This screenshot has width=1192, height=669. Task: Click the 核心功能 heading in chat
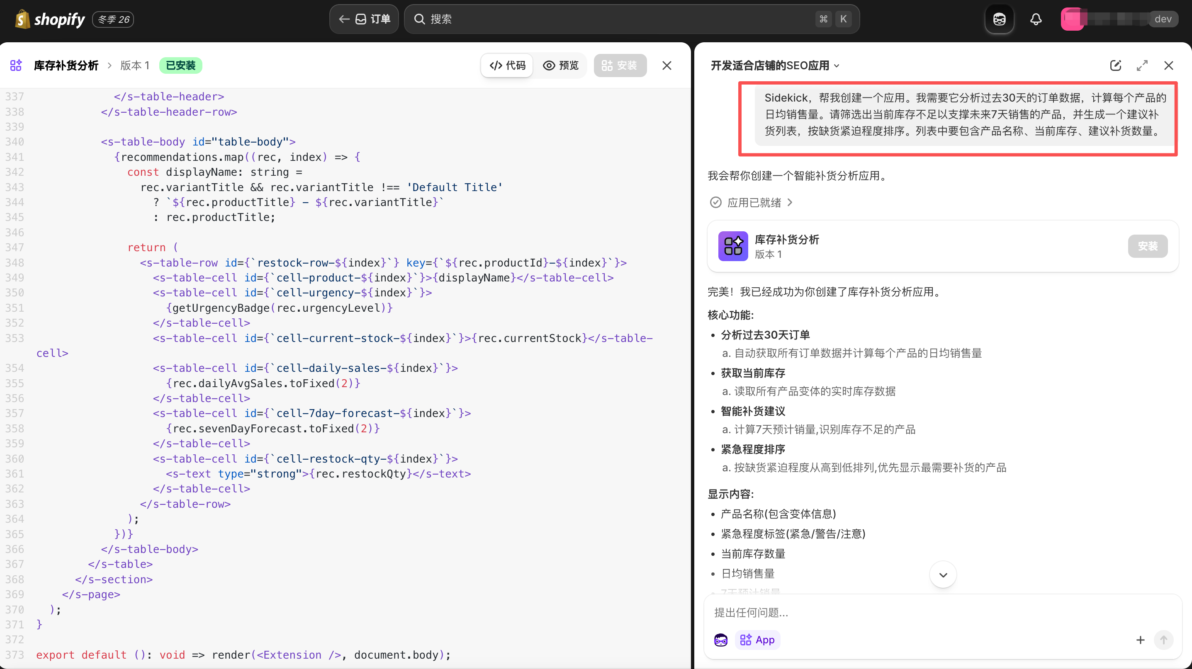[731, 315]
